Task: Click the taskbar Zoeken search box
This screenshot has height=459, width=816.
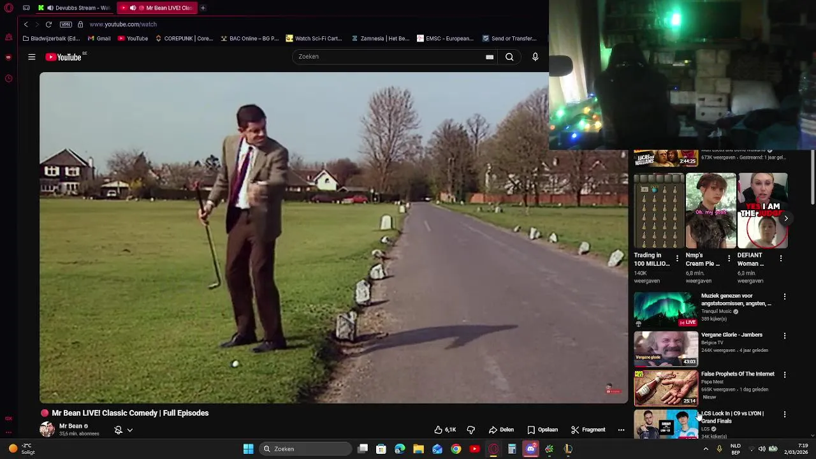Action: point(306,449)
